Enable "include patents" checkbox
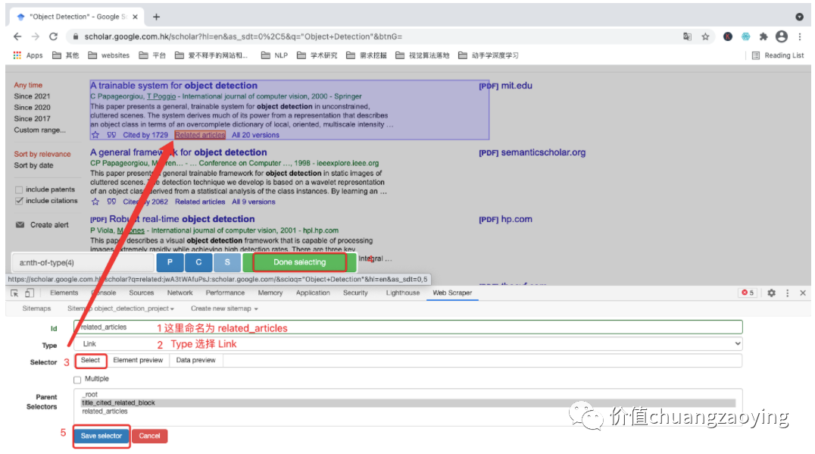This screenshot has height=454, width=815. tap(19, 189)
